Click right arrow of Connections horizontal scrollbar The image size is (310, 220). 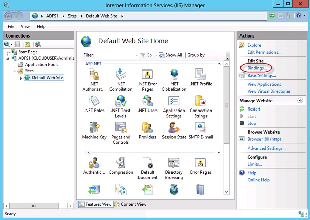pyautogui.click(x=71, y=206)
